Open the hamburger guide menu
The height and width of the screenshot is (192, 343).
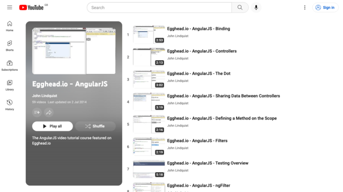tap(10, 7)
